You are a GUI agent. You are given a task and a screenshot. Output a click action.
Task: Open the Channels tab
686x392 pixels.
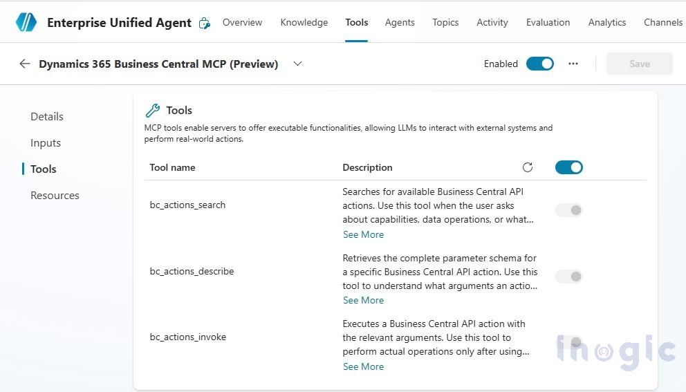click(x=662, y=22)
